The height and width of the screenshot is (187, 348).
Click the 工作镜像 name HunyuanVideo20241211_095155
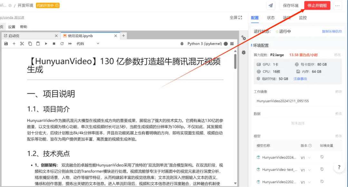point(283,101)
